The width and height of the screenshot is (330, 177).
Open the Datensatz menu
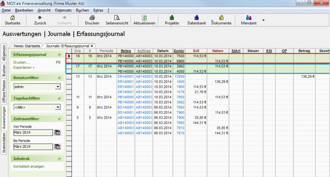[x=63, y=10]
